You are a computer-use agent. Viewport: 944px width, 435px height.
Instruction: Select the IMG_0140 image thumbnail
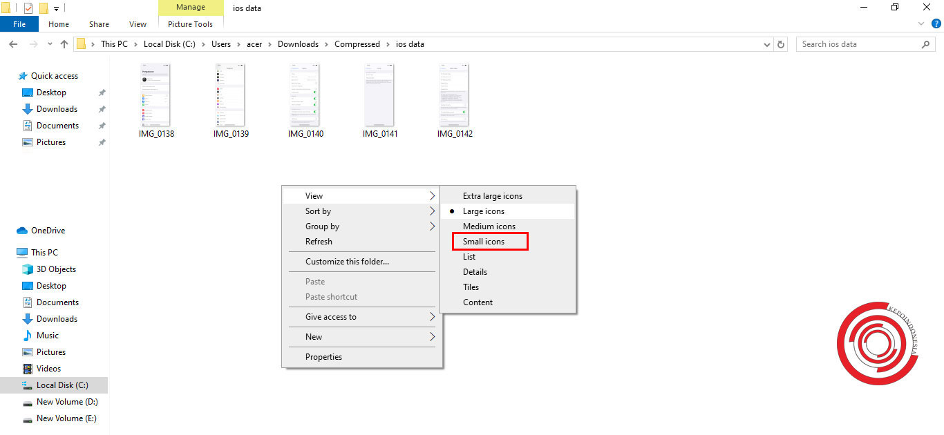305,95
